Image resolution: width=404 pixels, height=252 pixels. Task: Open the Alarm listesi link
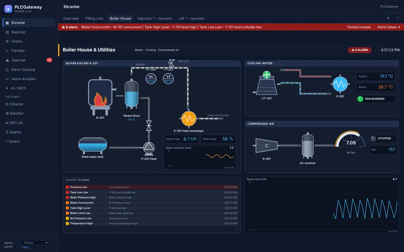(x=389, y=27)
